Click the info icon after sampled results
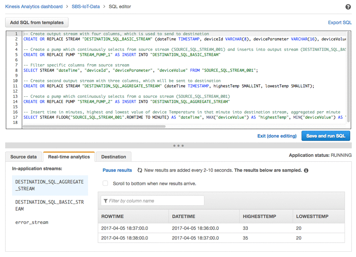Screen dimensions: 356x257 [306, 171]
